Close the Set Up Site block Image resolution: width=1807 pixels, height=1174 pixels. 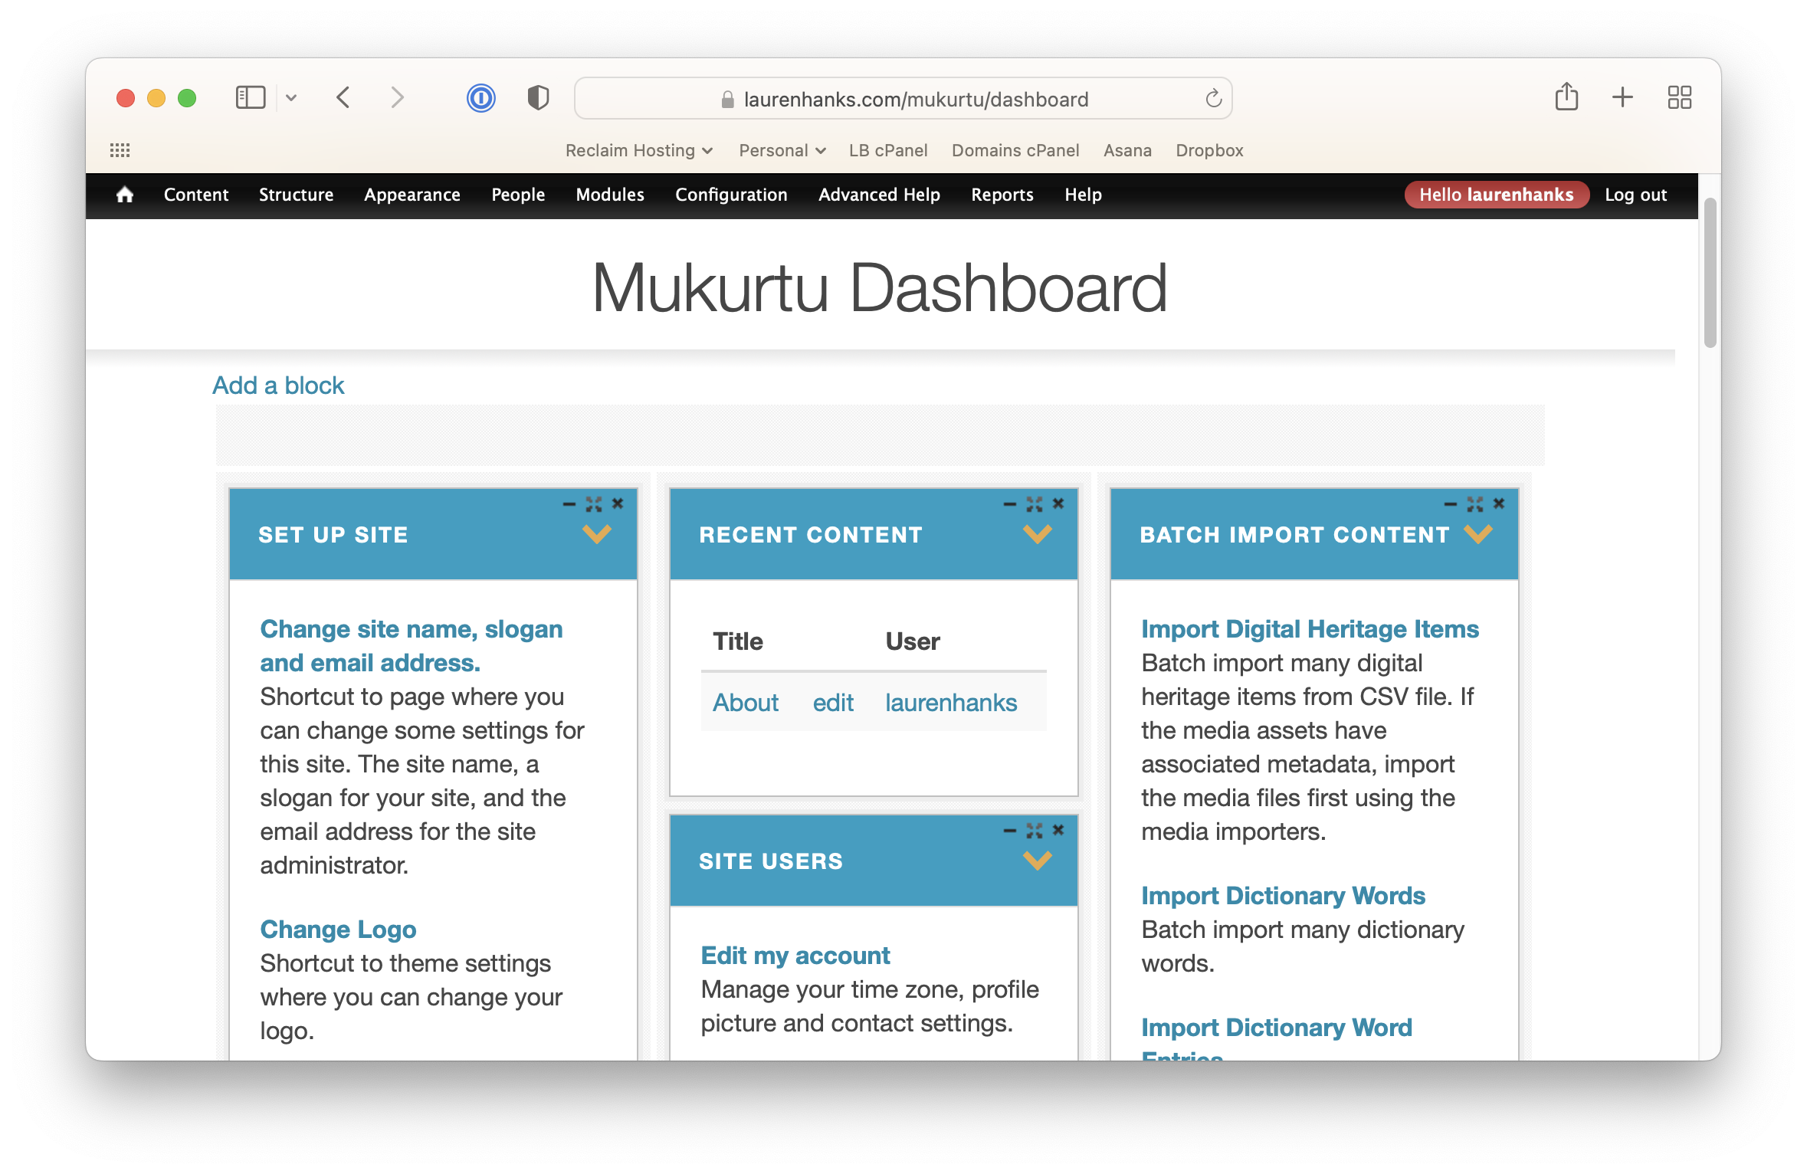(618, 503)
